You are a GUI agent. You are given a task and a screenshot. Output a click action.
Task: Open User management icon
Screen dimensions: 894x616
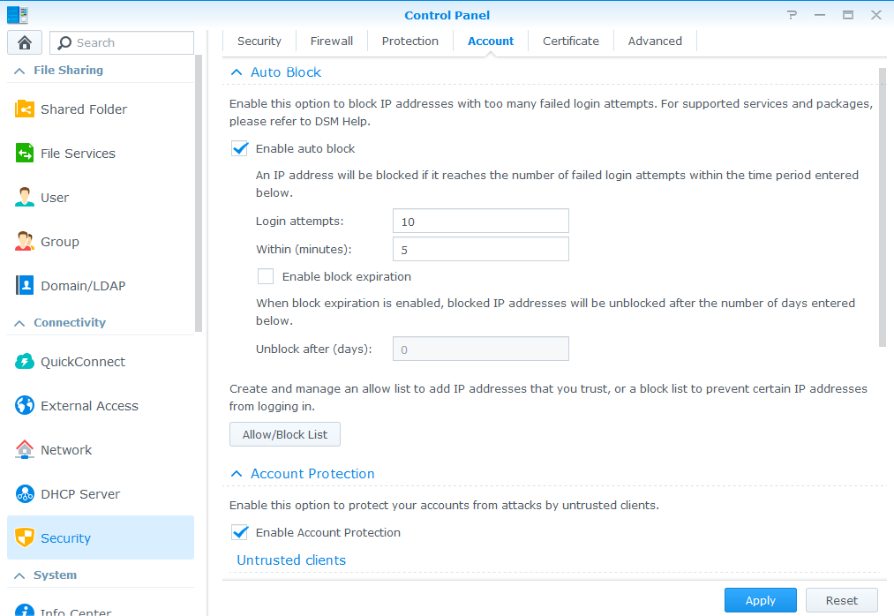25,198
